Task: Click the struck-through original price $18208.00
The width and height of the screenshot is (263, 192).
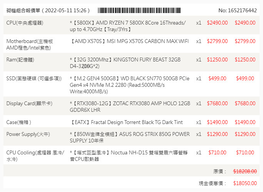Action: point(245,171)
